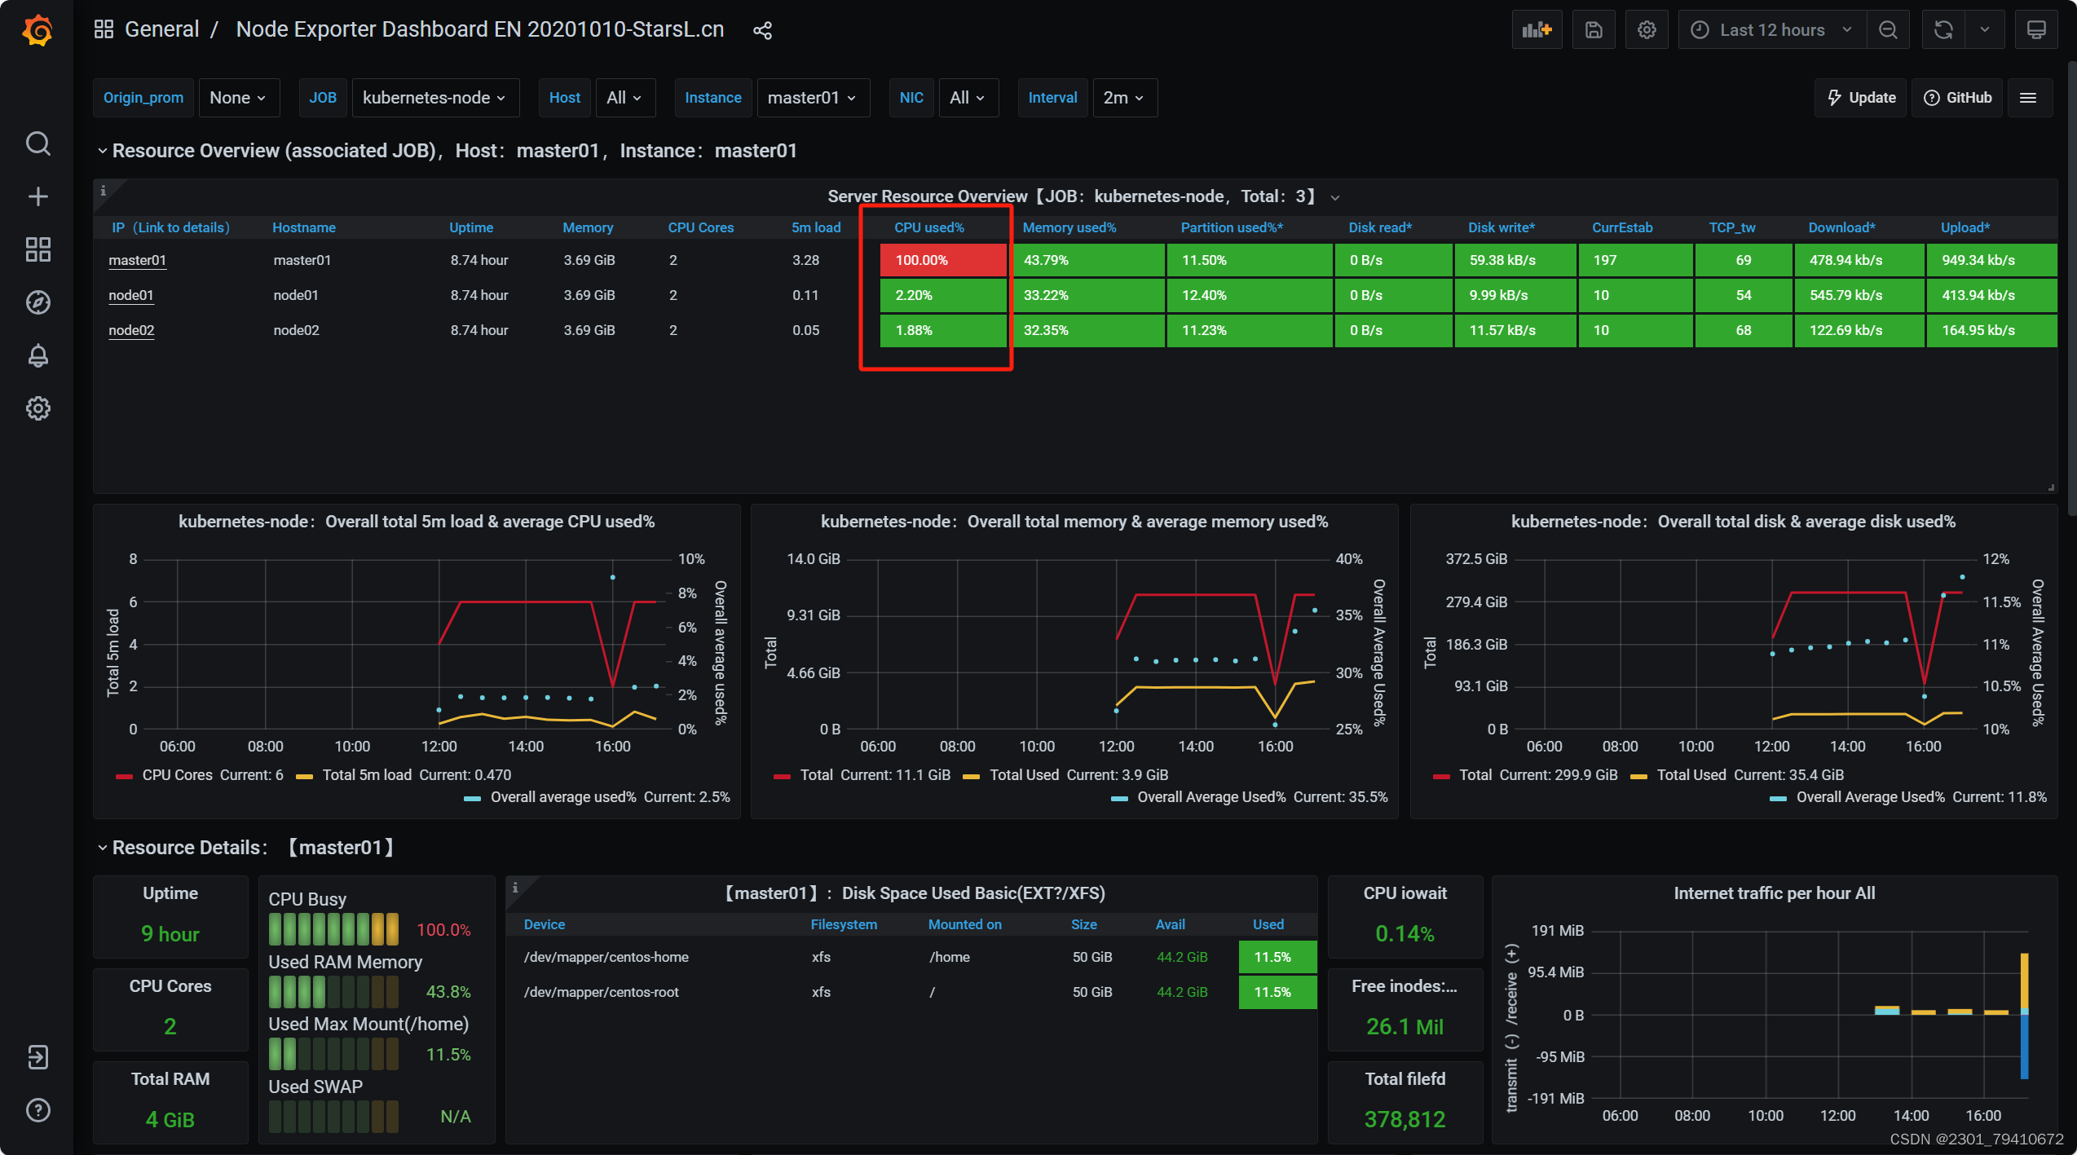The image size is (2077, 1155).
Task: Open the Last 12 hours time picker
Action: click(x=1772, y=30)
